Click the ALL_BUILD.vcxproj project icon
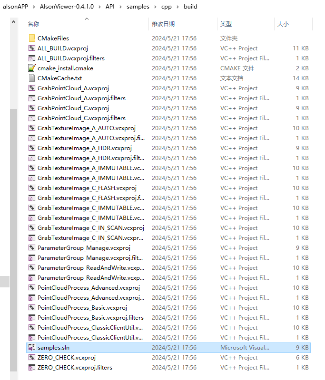Image resolution: width=325 pixels, height=380 pixels. click(32, 48)
